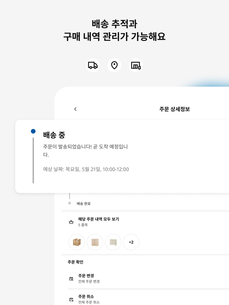The image size is (229, 305).
Task: Open the white sideboard cabinet thumbnail
Action: coord(113,242)
